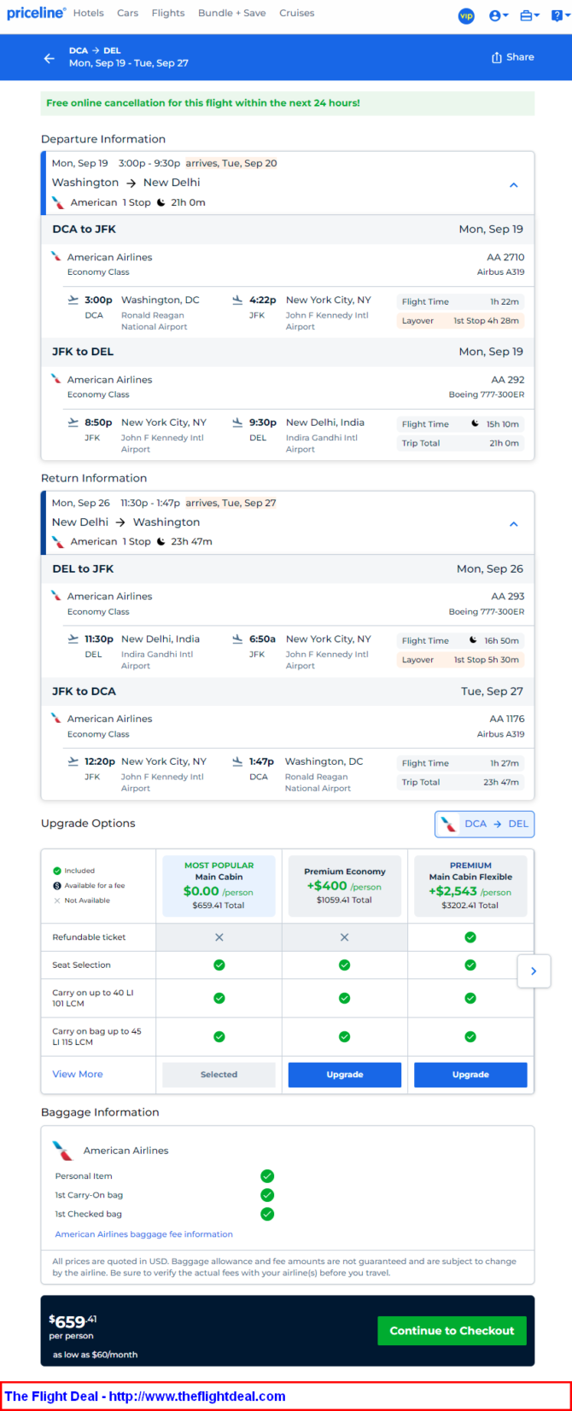Screen dimensions: 572x1411
Task: Collapse the departure flight details chevron
Action: coord(513,184)
